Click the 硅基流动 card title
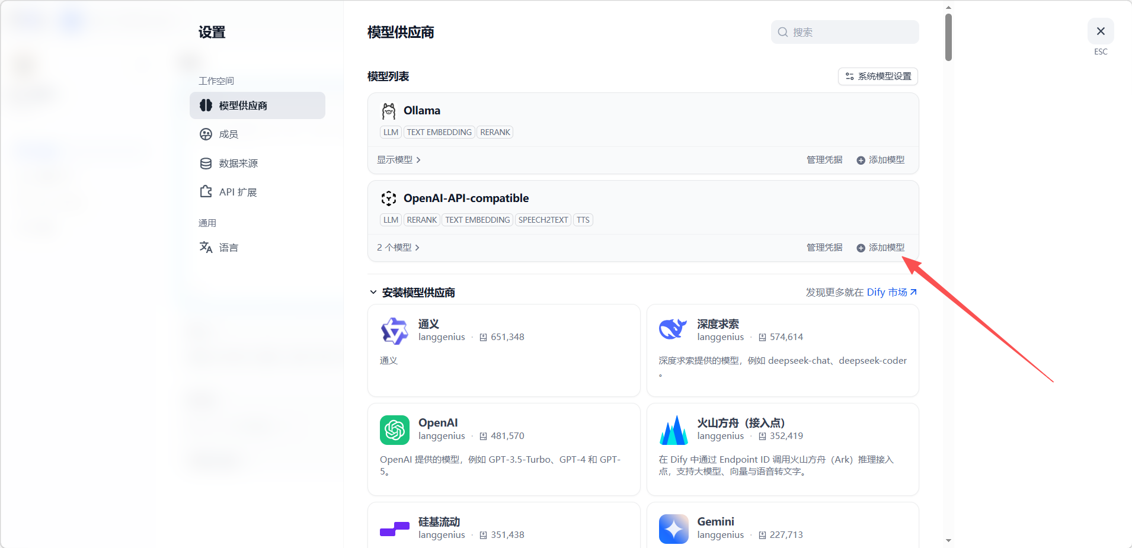The image size is (1132, 548). [x=439, y=522]
